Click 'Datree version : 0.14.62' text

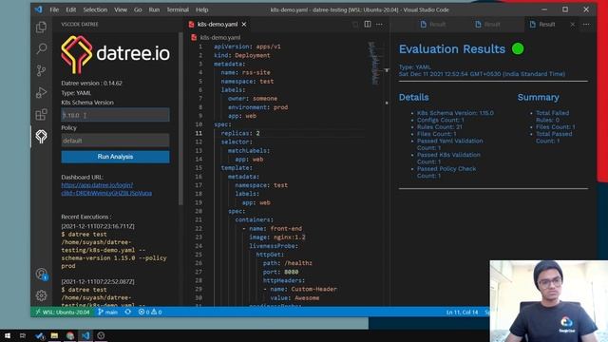(x=91, y=83)
